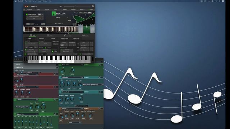Open the Apple menu
Viewport: 230px width, 129px height.
pos(16,1)
